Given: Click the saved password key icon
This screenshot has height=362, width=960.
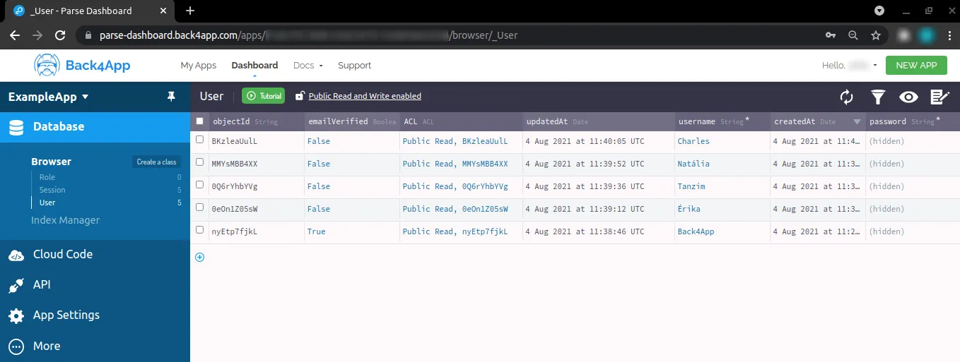Looking at the screenshot, I should 830,35.
